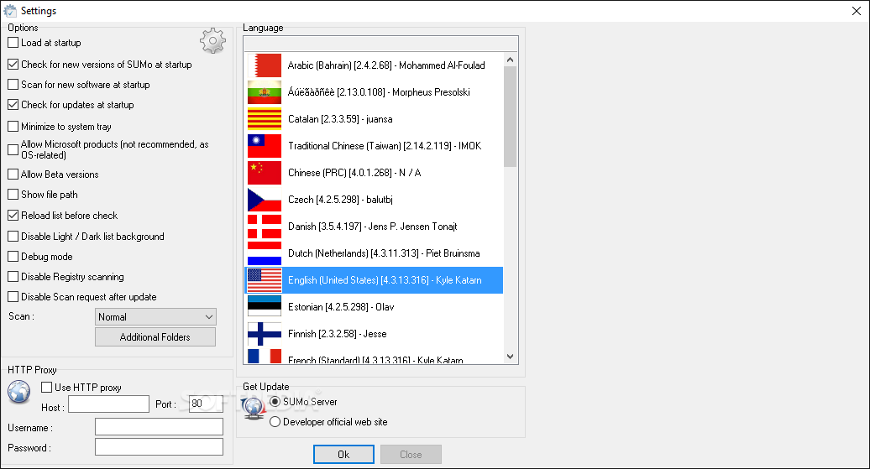Enable Show file path
The width and height of the screenshot is (870, 469).
click(13, 195)
